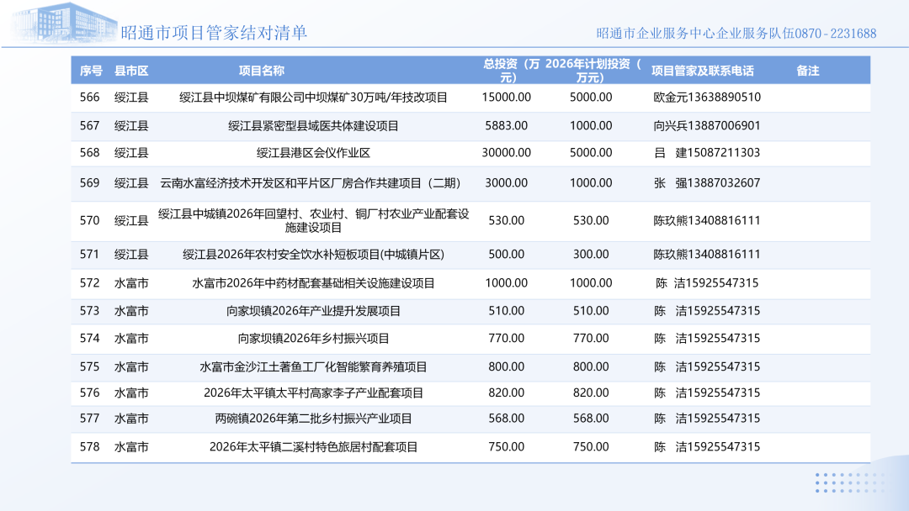Select project 绥江县紧密型县域医共体建设项目
The width and height of the screenshot is (909, 511).
click(313, 125)
